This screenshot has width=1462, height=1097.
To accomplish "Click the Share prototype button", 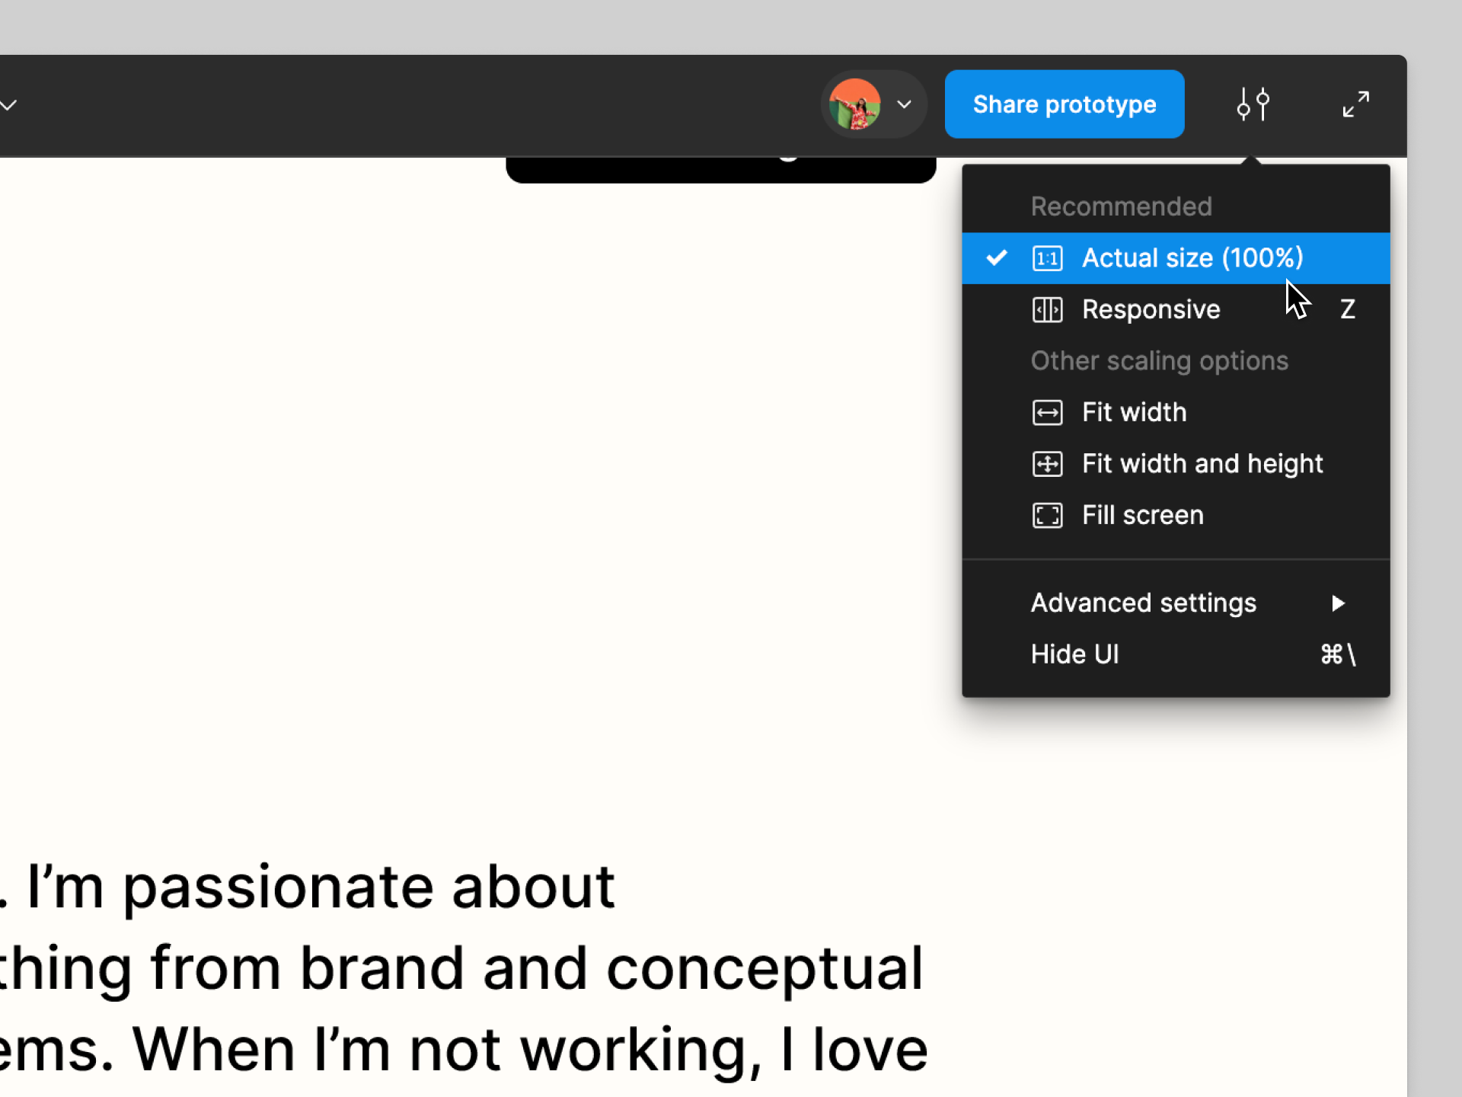I will pos(1064,104).
